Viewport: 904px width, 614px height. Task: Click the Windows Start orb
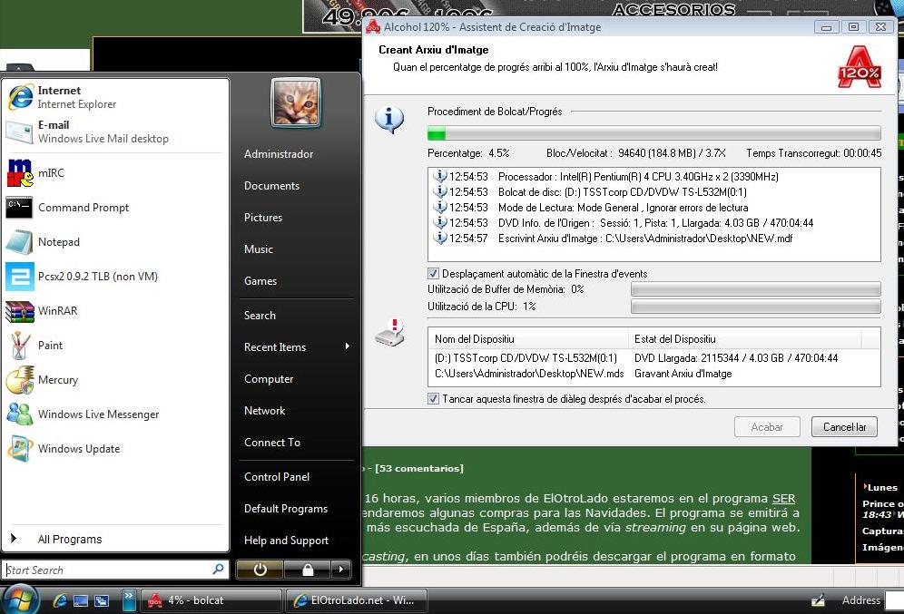coord(22,600)
